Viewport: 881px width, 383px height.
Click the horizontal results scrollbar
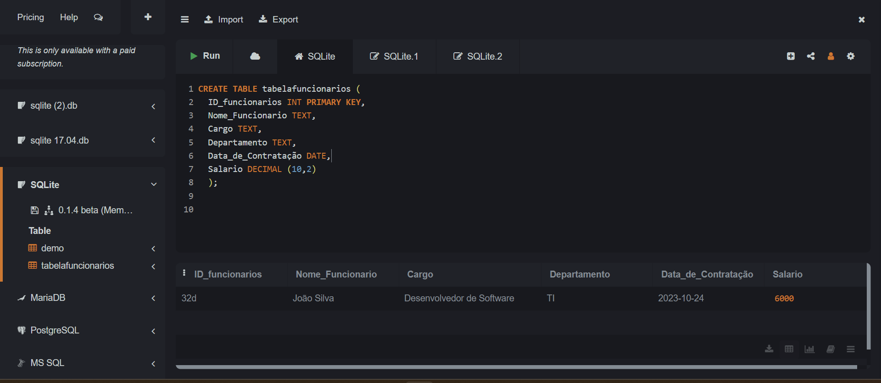(516, 367)
